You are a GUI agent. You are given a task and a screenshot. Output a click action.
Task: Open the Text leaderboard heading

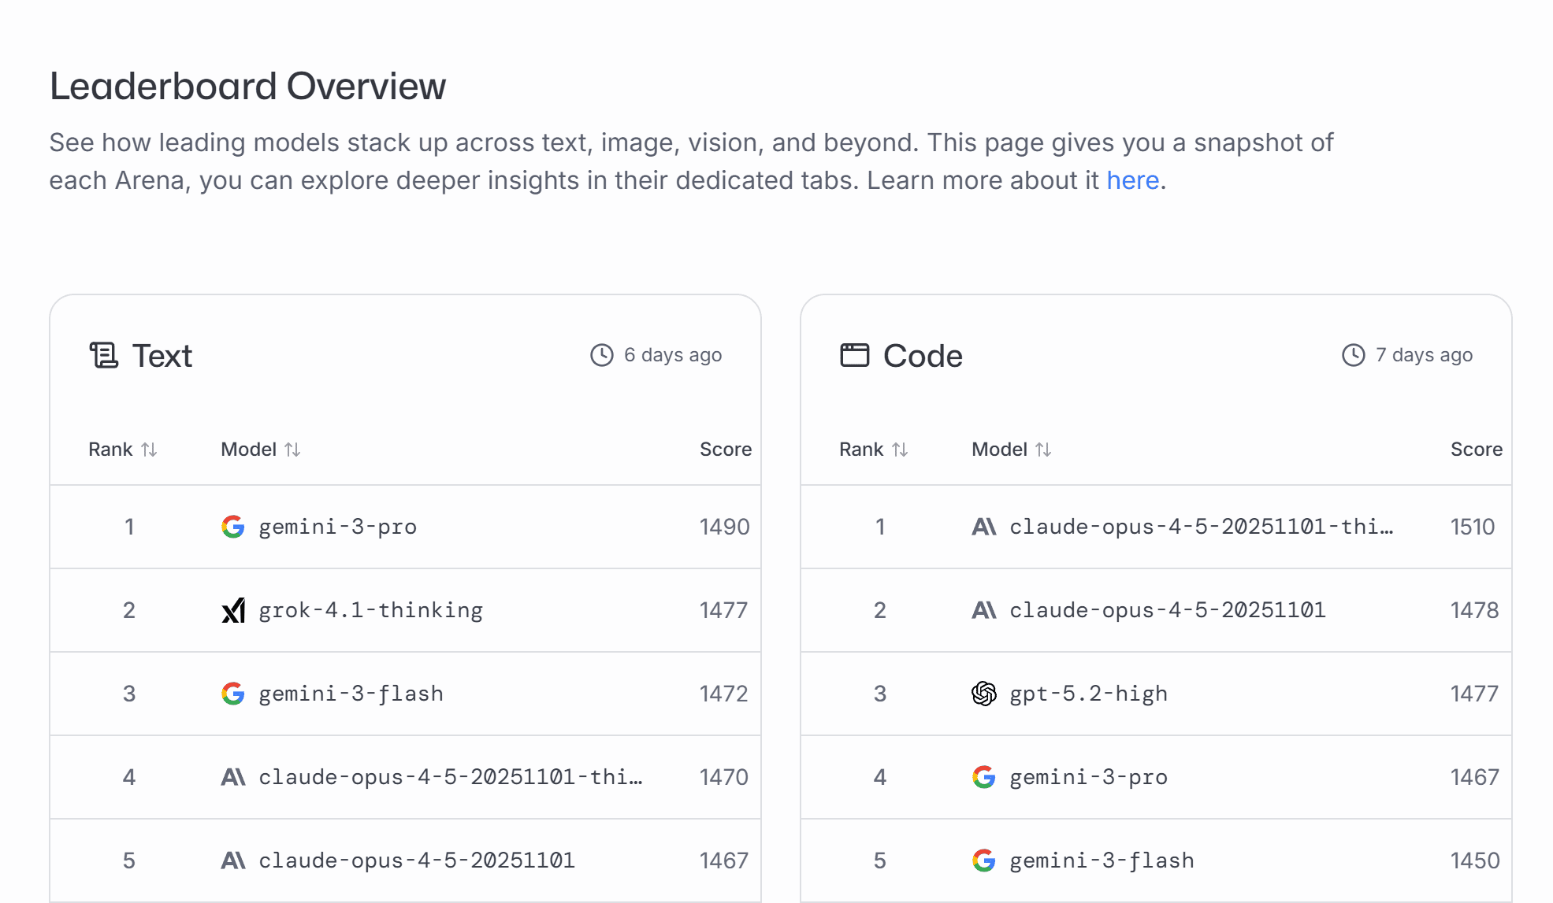pos(162,356)
